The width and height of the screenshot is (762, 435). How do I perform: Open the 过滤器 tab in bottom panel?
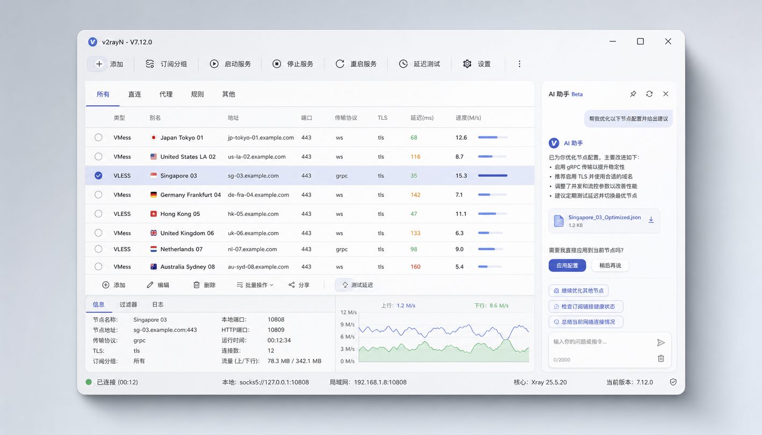coord(128,304)
